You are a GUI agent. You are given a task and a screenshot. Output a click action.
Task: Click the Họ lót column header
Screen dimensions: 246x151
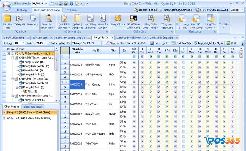click(x=96, y=50)
